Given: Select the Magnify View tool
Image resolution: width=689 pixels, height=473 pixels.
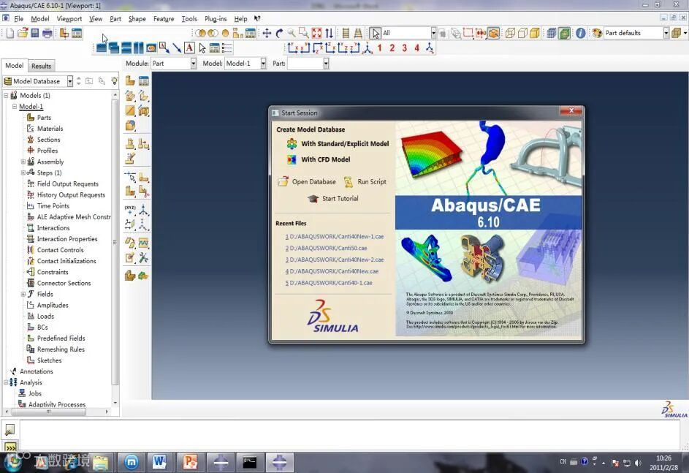Looking at the screenshot, I should (292, 33).
